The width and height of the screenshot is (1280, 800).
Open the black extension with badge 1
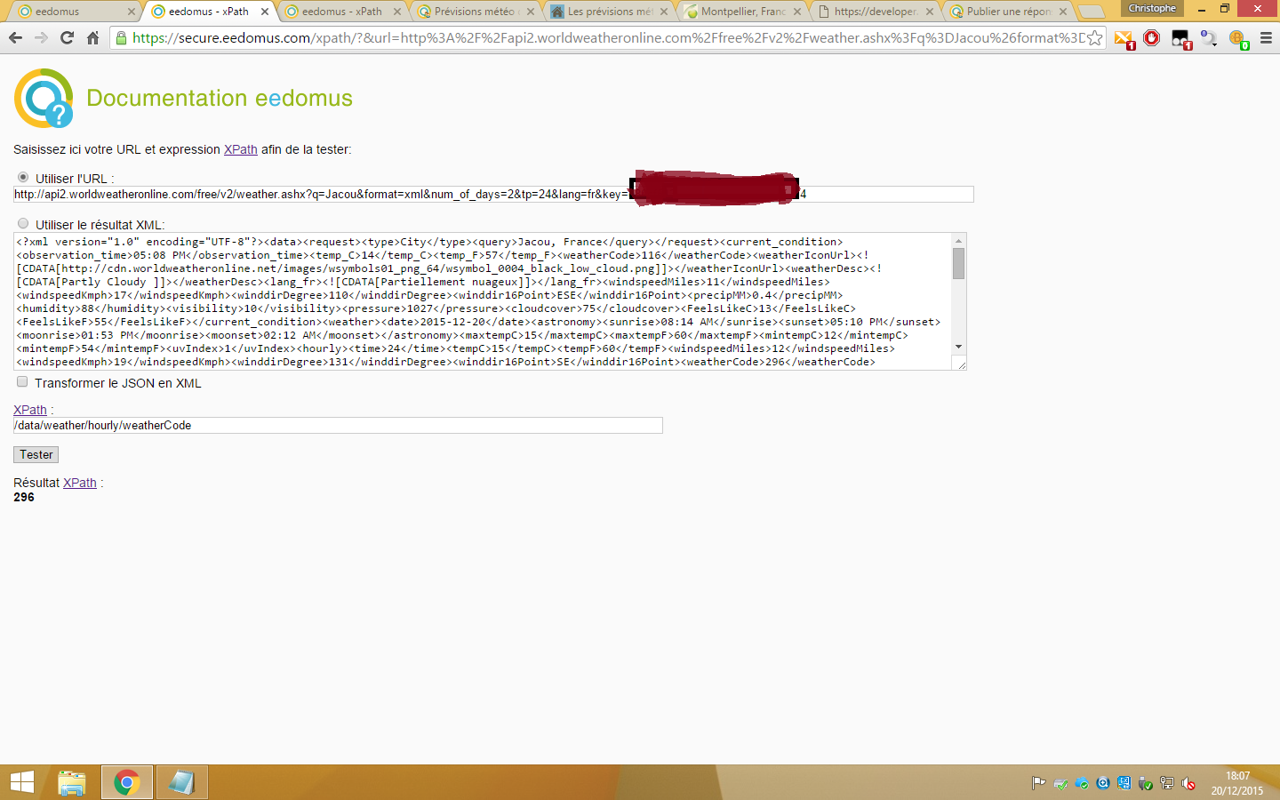click(x=1181, y=39)
